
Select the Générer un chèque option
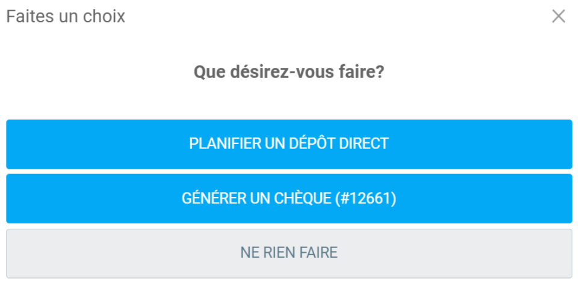289,199
